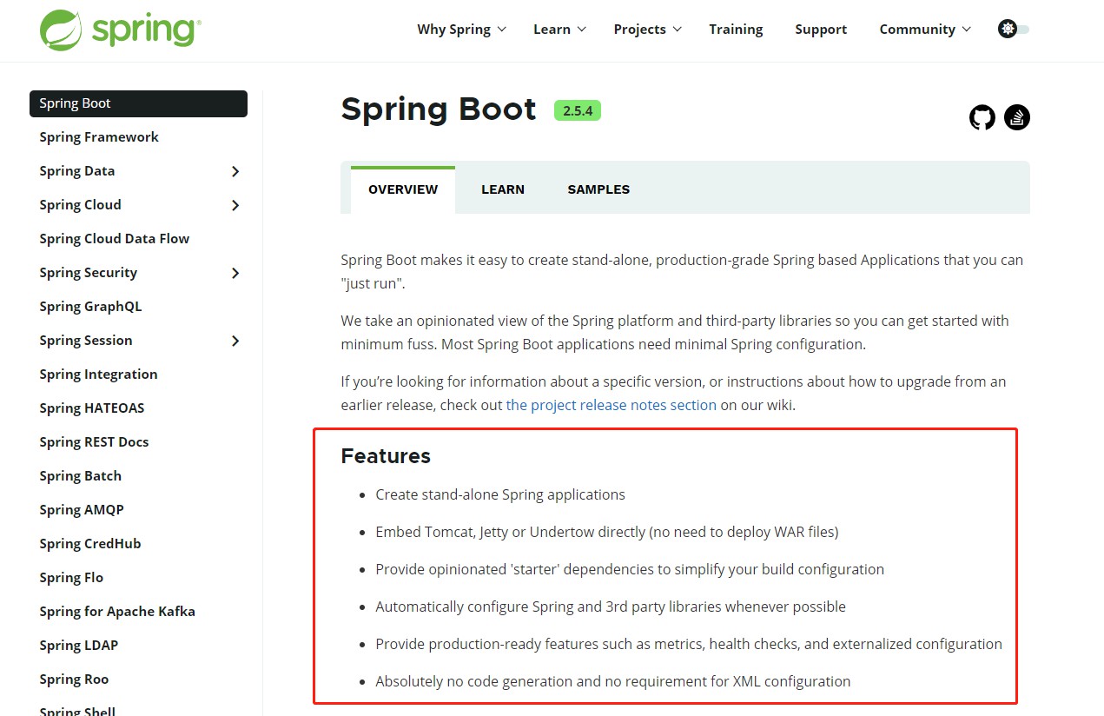Open the Training menu item

pos(736,30)
